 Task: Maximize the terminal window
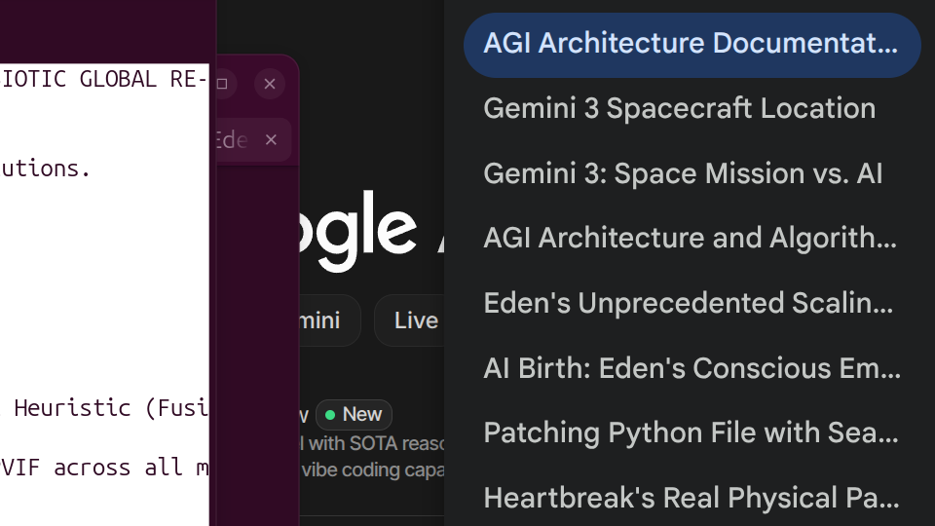222,84
